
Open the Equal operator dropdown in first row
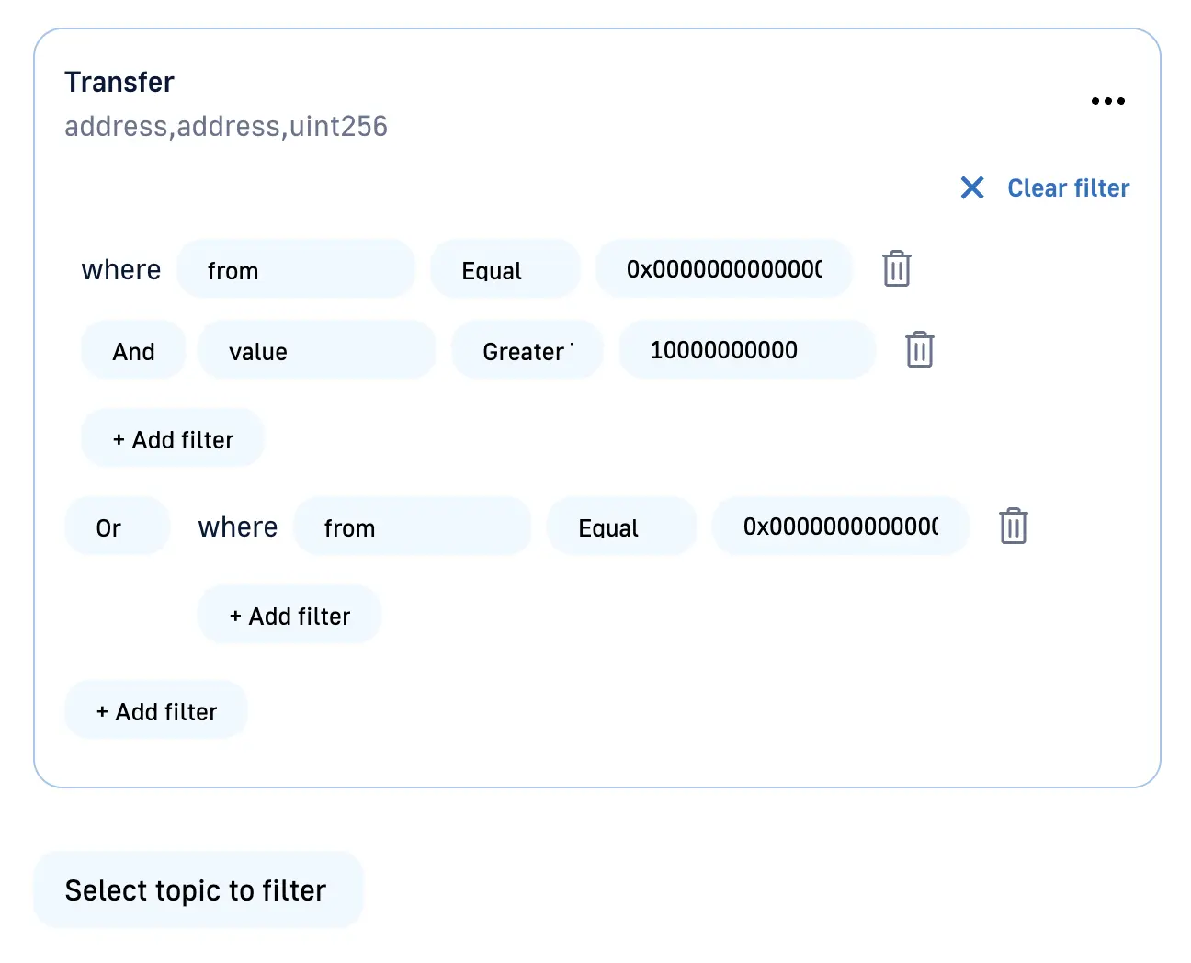[x=505, y=269]
